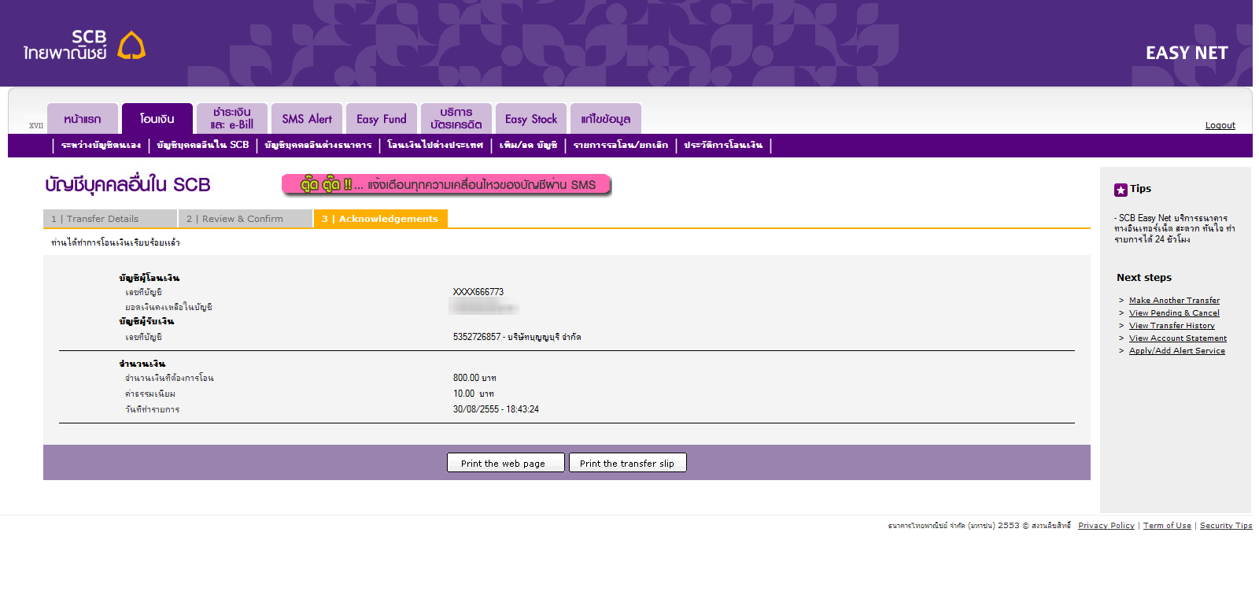This screenshot has height=610, width=1259.
Task: Open the หน้าแรก home tab
Action: (x=83, y=119)
